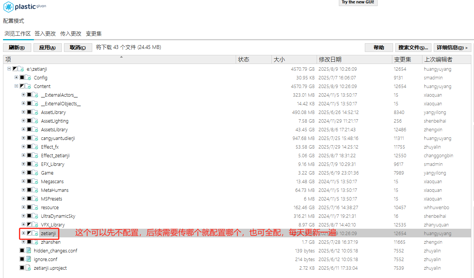Sort by 变更集 column header

407,59
